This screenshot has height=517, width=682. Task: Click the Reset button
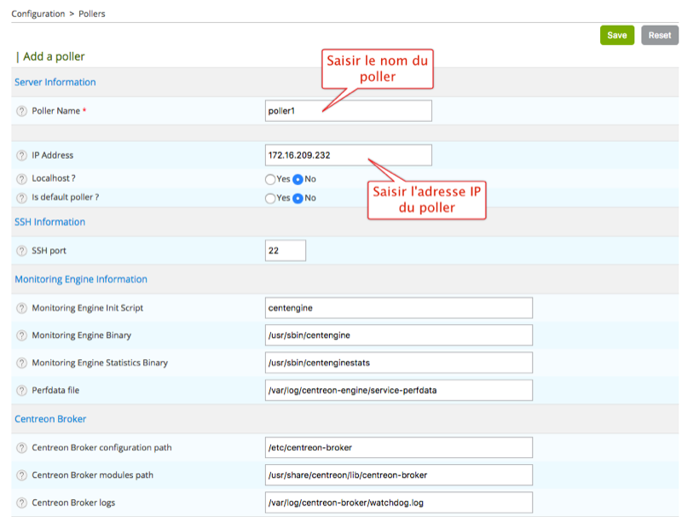(659, 35)
